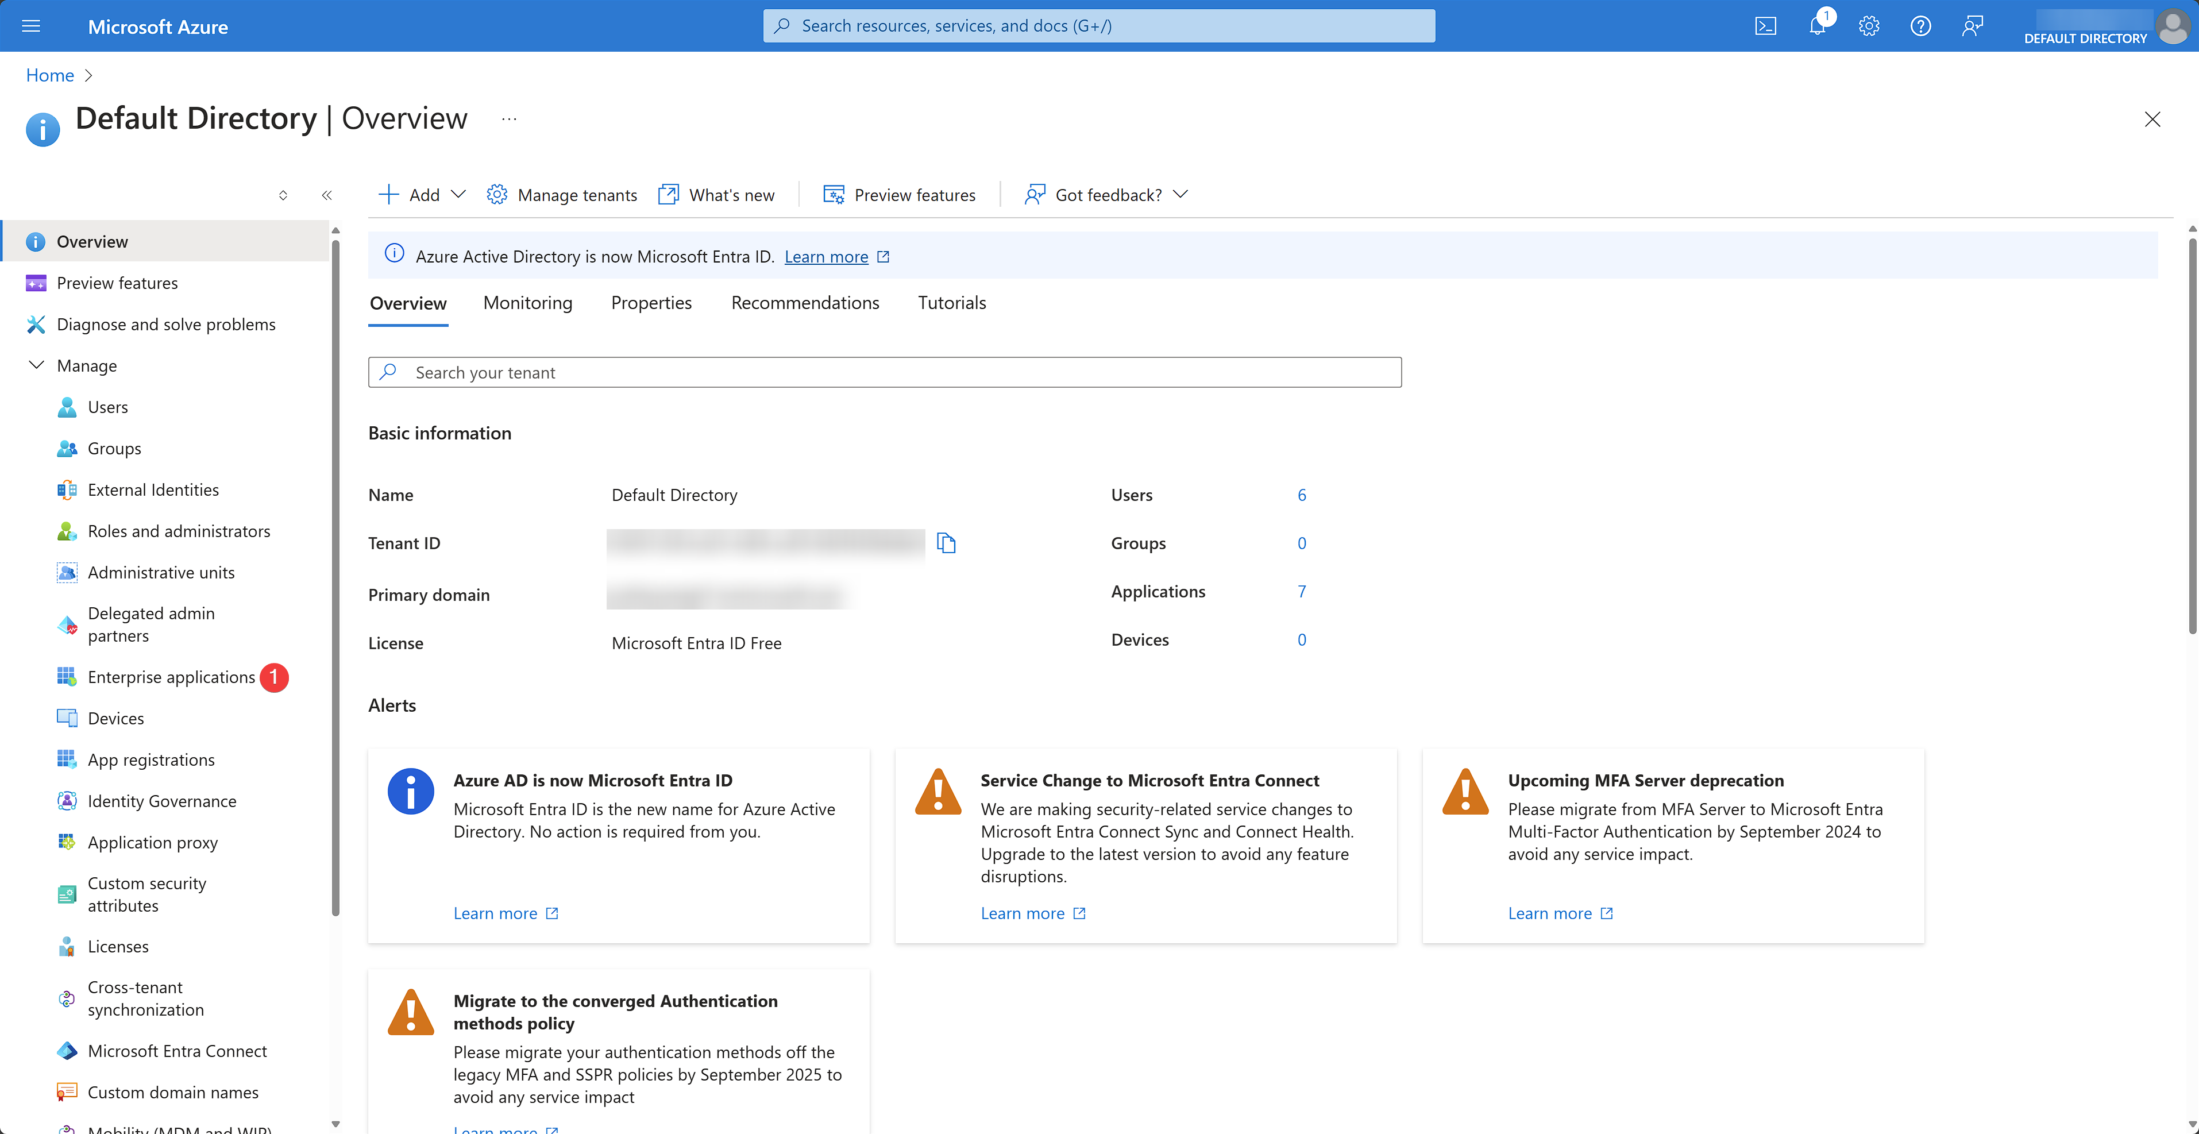Focus the global search resources box
Image resolution: width=2199 pixels, height=1134 pixels.
(x=1099, y=26)
